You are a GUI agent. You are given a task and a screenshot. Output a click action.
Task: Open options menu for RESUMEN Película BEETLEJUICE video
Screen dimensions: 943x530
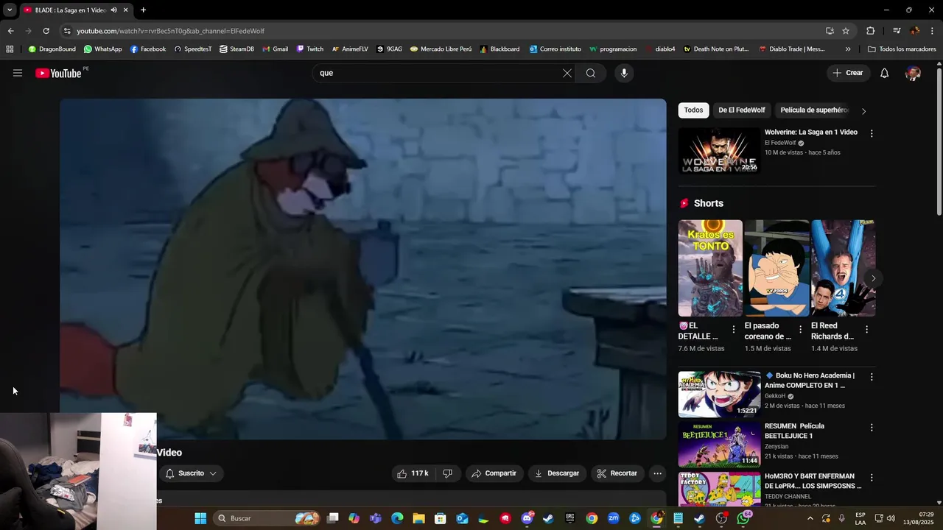pyautogui.click(x=872, y=427)
